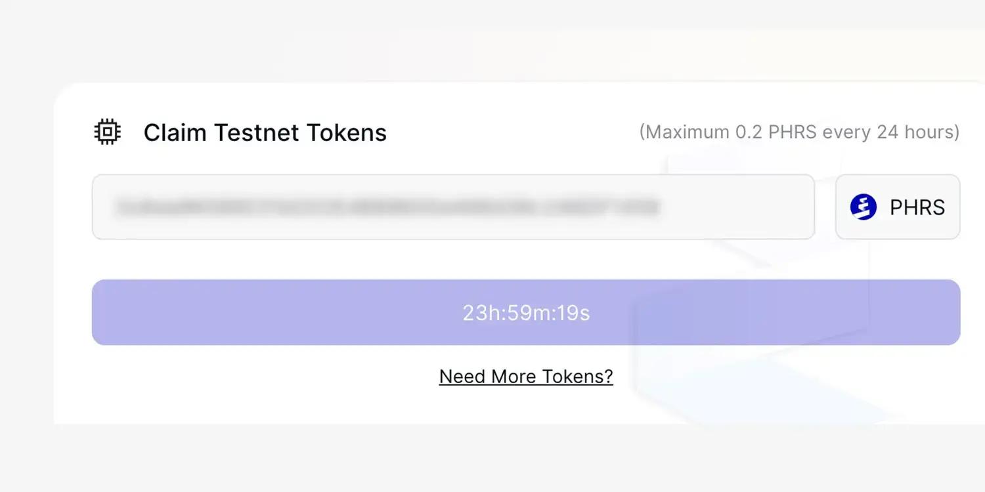Click the PHRS label in token selector
This screenshot has height=492, width=985.
point(917,207)
